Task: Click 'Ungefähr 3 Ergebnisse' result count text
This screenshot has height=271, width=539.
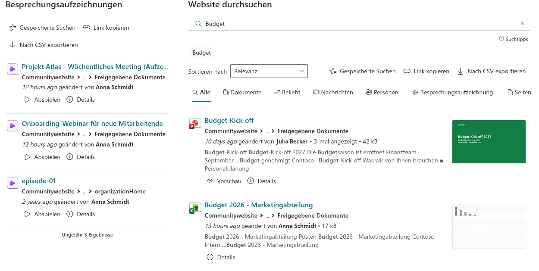Action: click(88, 235)
